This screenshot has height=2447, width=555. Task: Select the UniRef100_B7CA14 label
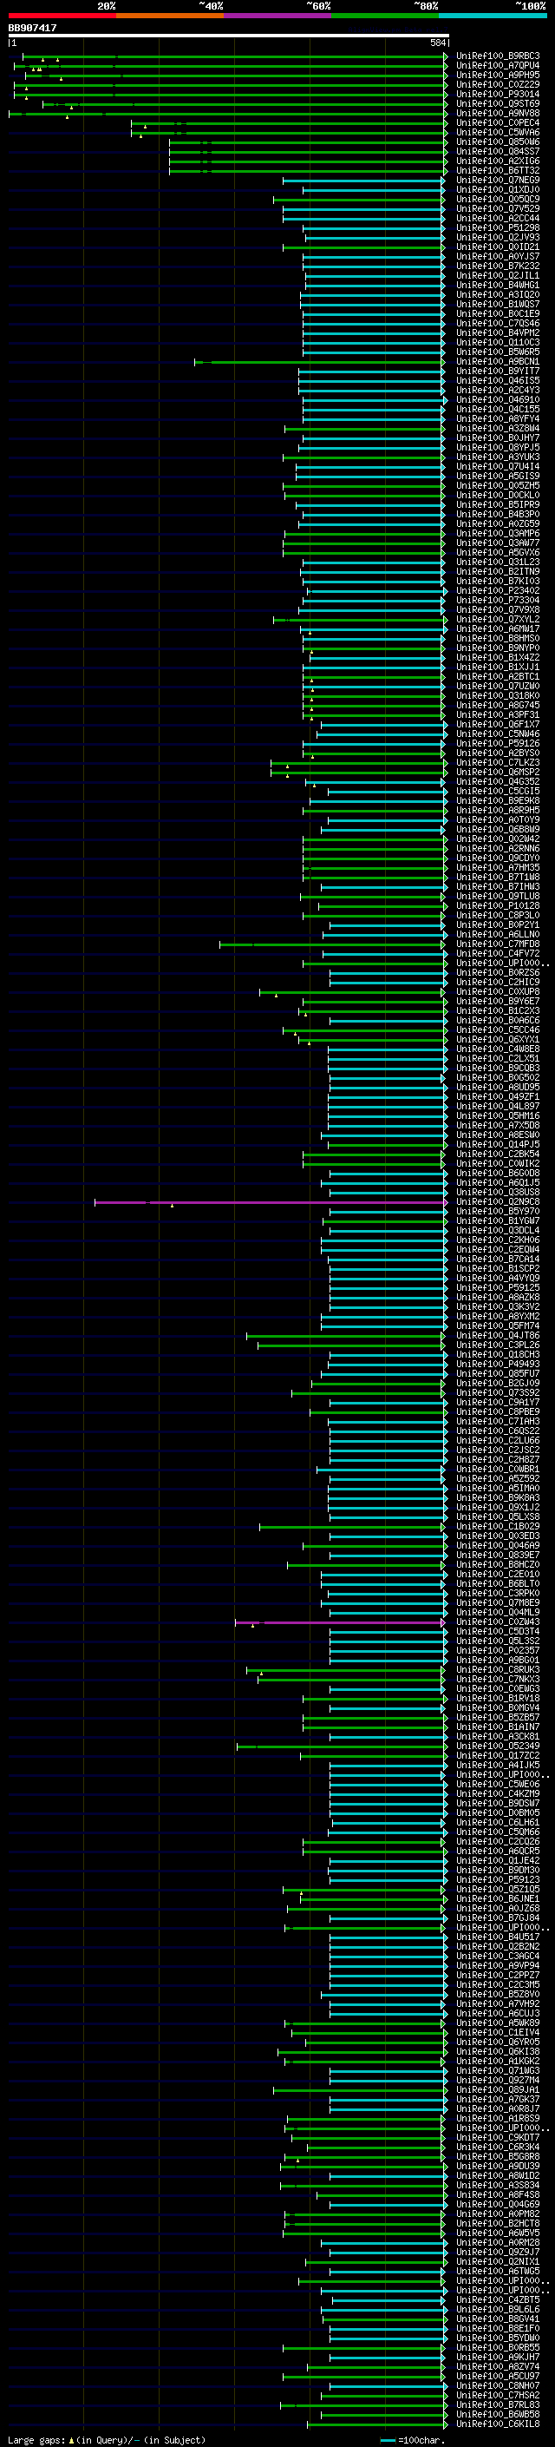(x=498, y=1260)
